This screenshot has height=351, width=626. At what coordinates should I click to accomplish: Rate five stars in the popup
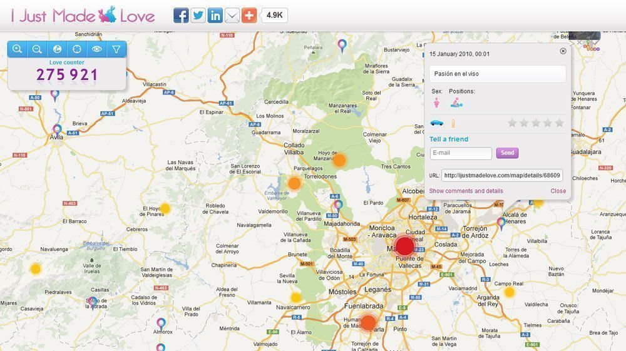tap(560, 123)
